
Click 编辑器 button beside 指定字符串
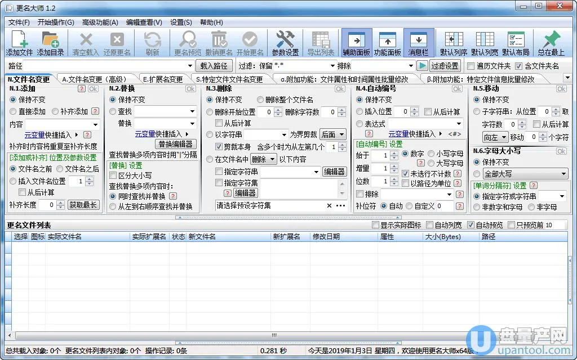(x=334, y=172)
